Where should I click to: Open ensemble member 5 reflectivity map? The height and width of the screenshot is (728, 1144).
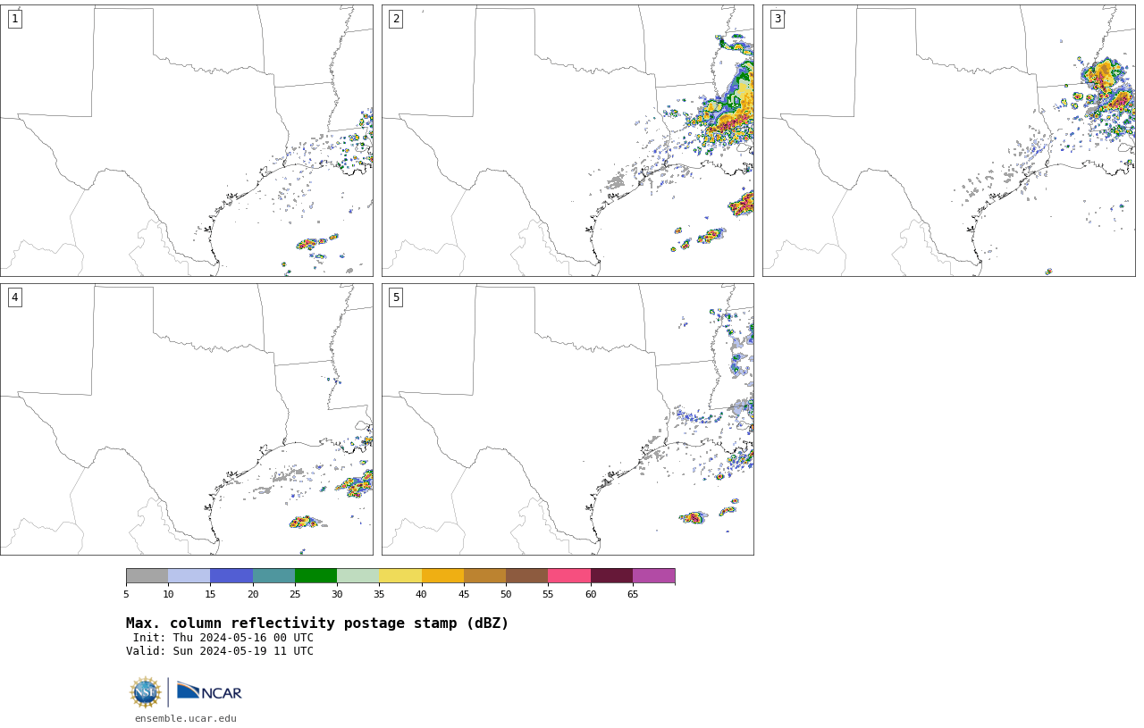point(568,419)
